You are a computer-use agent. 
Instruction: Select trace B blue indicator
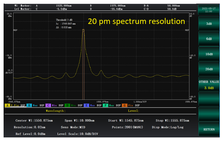coord(29,105)
